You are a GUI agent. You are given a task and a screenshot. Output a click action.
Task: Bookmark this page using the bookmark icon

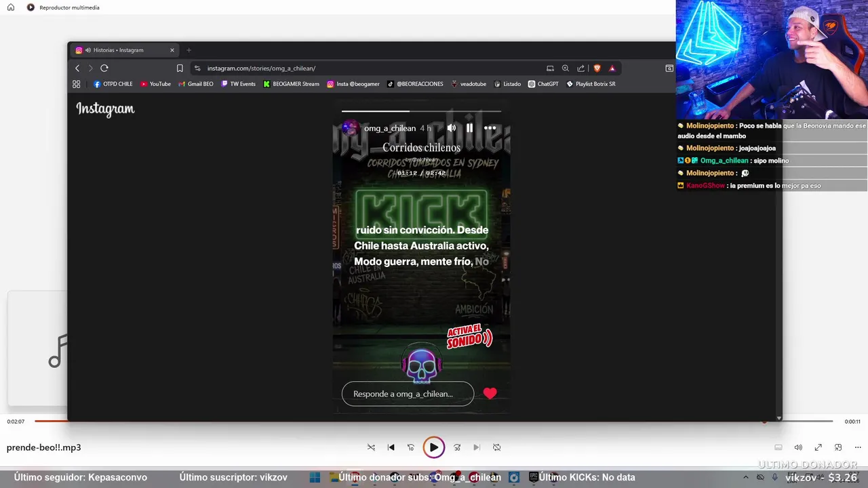point(180,68)
